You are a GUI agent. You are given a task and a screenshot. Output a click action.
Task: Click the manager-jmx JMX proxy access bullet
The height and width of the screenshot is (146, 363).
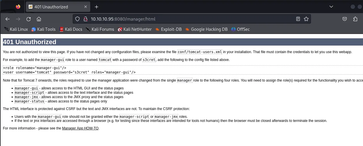69,97
